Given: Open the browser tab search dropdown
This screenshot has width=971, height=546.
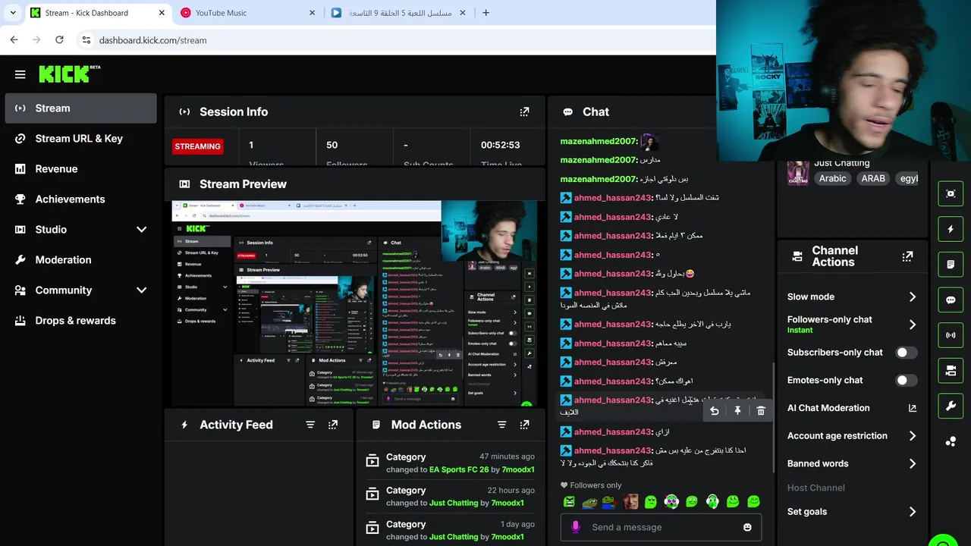Looking at the screenshot, I should [x=13, y=13].
